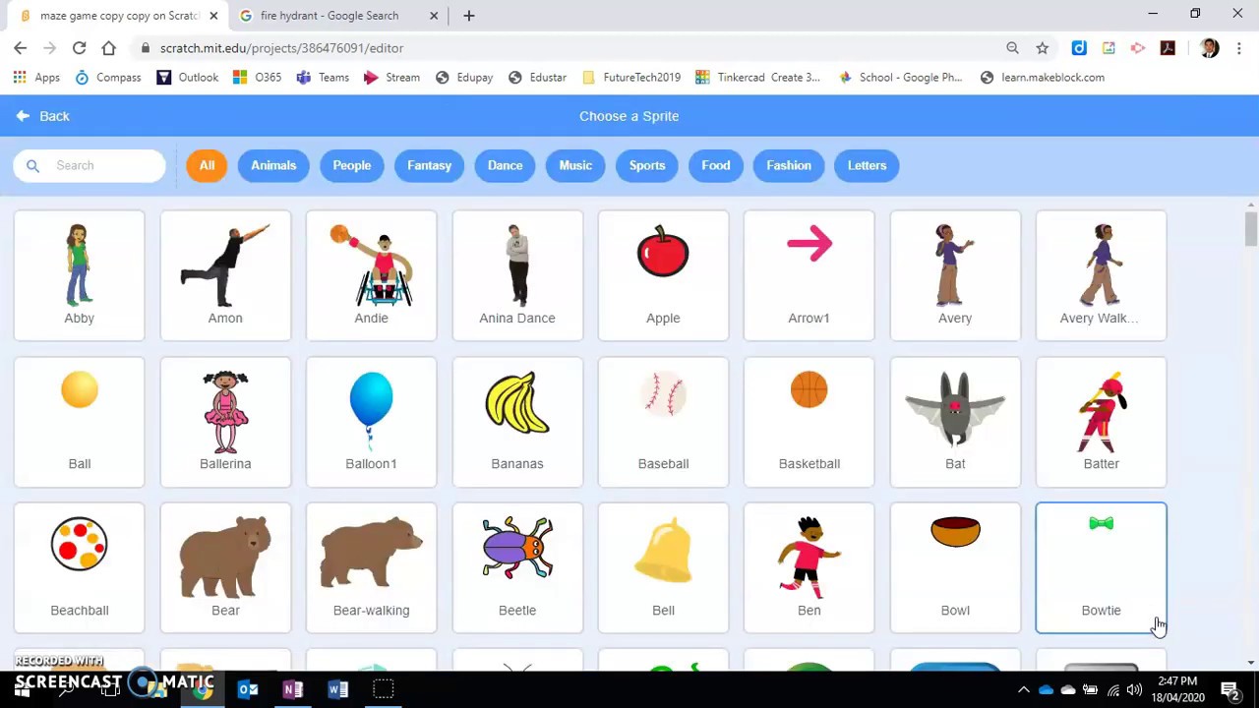Select the Bowl sprite

(955, 567)
